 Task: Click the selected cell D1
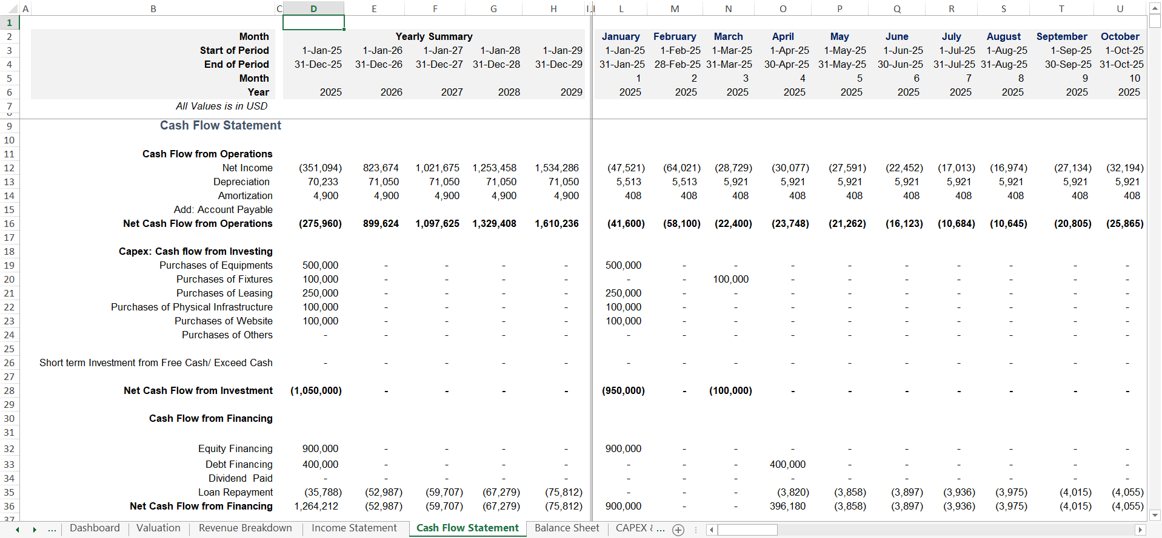click(313, 22)
